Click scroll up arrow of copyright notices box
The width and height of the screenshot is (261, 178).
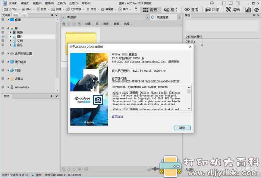click(189, 87)
